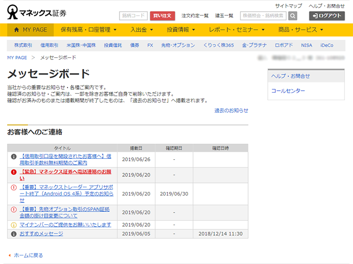
Task: Click ホームに戻る link
Action: [x=28, y=255]
